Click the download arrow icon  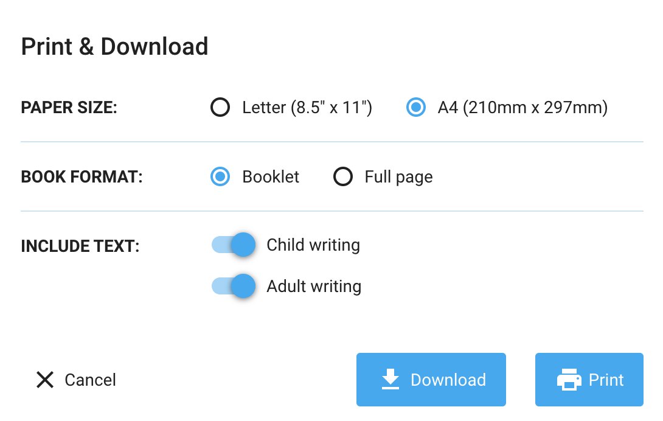point(390,380)
